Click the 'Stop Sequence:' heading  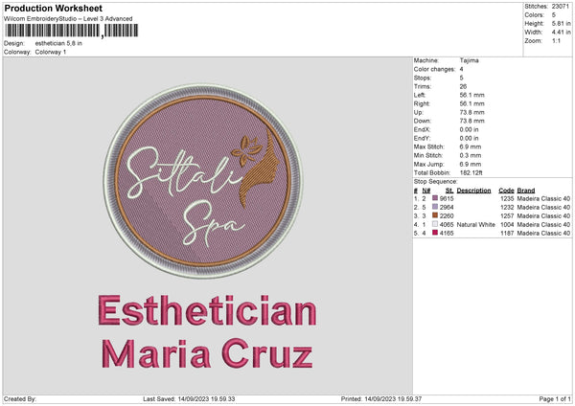(436, 182)
